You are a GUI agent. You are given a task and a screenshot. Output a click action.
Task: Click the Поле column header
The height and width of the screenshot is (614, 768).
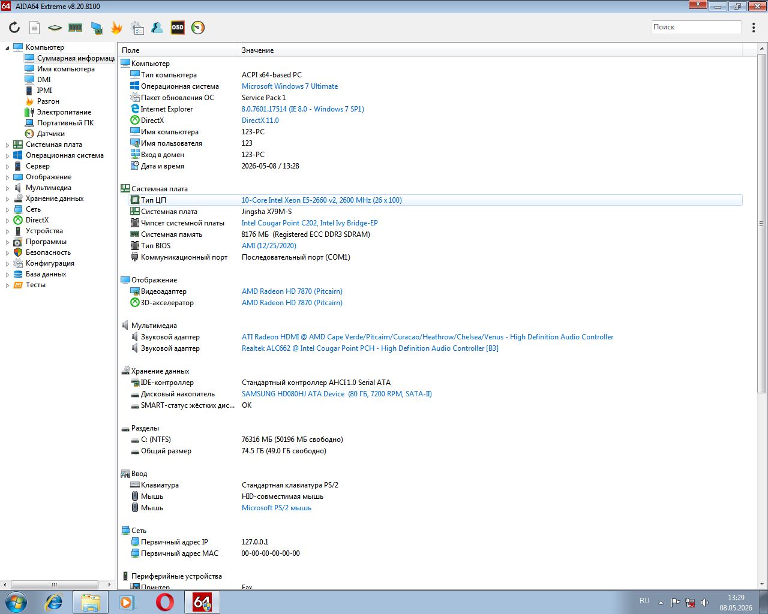click(x=178, y=50)
